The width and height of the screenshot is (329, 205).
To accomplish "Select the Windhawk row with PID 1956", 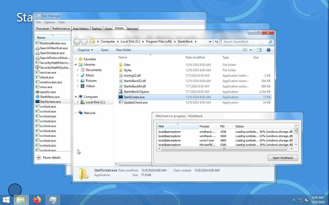I will [x=226, y=132].
